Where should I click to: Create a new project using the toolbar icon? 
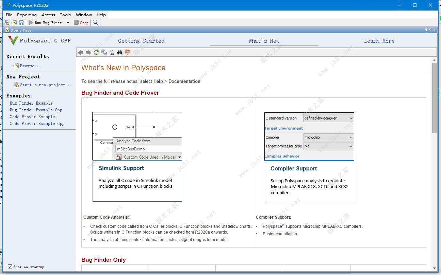6,22
